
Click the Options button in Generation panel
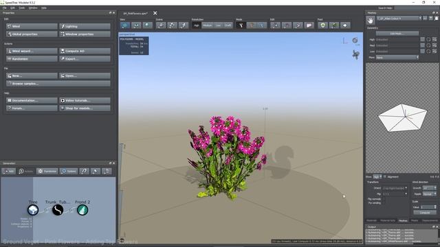(69, 171)
